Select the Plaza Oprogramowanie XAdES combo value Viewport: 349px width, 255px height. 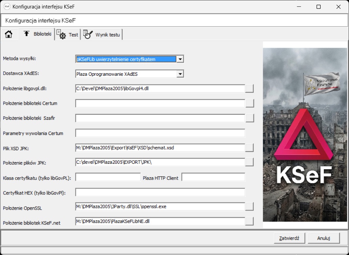[x=126, y=74]
